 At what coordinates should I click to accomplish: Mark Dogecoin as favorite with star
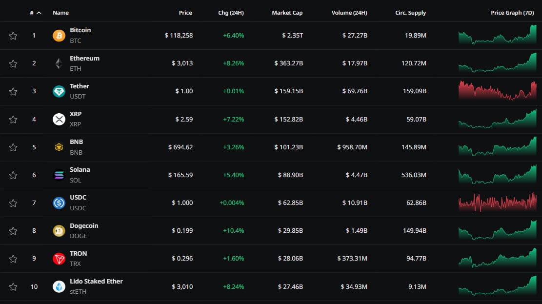pos(13,231)
